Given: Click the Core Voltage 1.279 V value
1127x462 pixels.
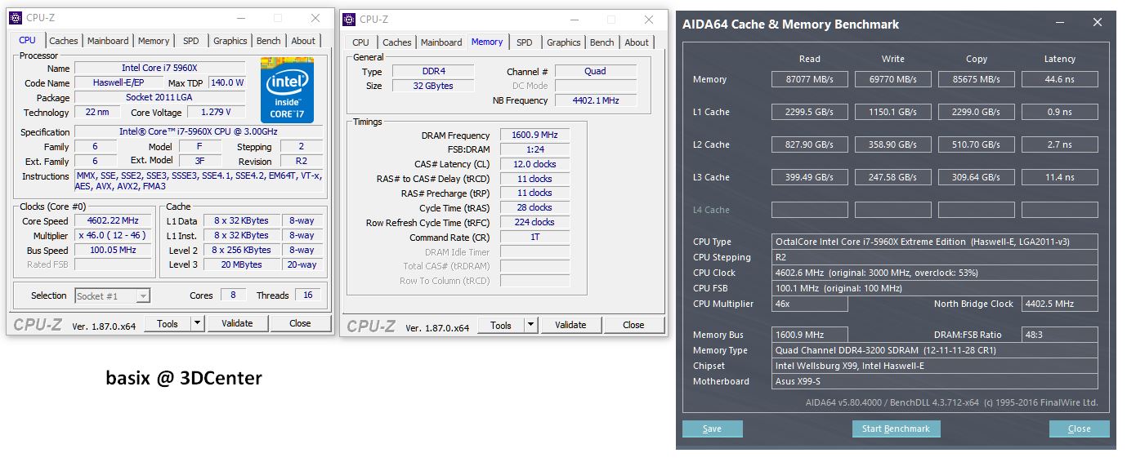Looking at the screenshot, I should pos(216,112).
